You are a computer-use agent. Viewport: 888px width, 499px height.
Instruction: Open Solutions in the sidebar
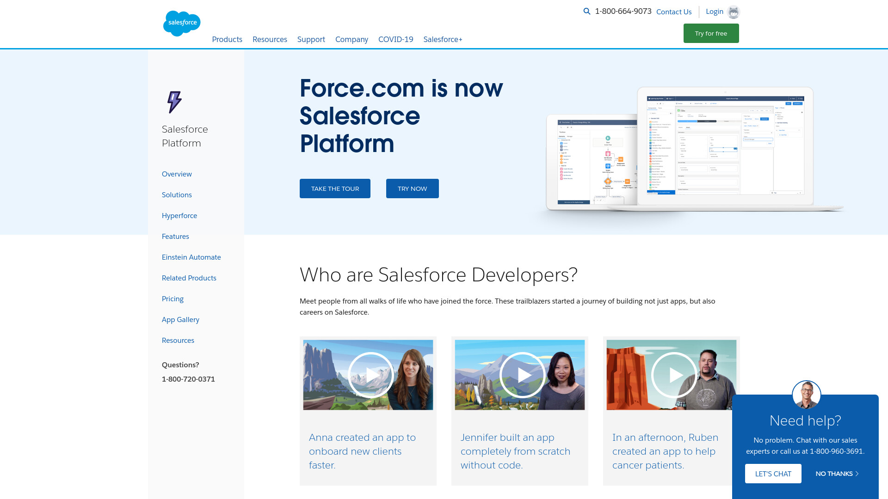pos(177,195)
